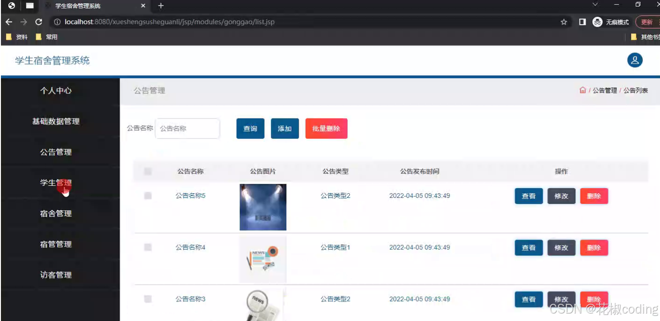This screenshot has width=660, height=321.
Task: Click the 公告类型 column header
Action: (335, 171)
